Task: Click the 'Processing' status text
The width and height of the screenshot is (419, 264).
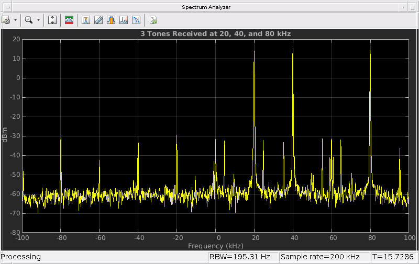Action: tap(21, 257)
